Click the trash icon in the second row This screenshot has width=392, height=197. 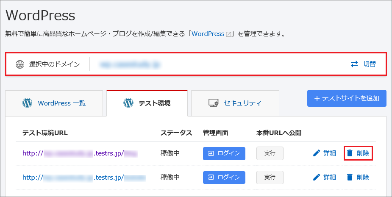(350, 177)
